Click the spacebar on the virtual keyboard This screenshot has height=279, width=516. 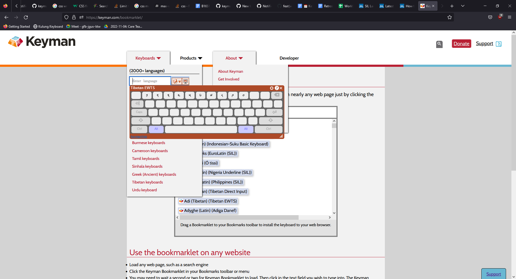tap(201, 129)
